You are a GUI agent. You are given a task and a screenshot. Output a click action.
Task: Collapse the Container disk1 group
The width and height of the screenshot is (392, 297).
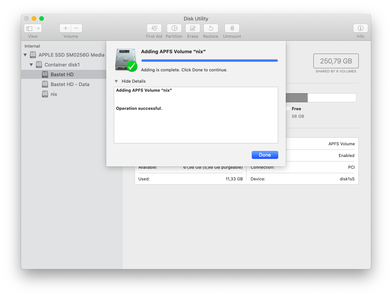pyautogui.click(x=31, y=65)
